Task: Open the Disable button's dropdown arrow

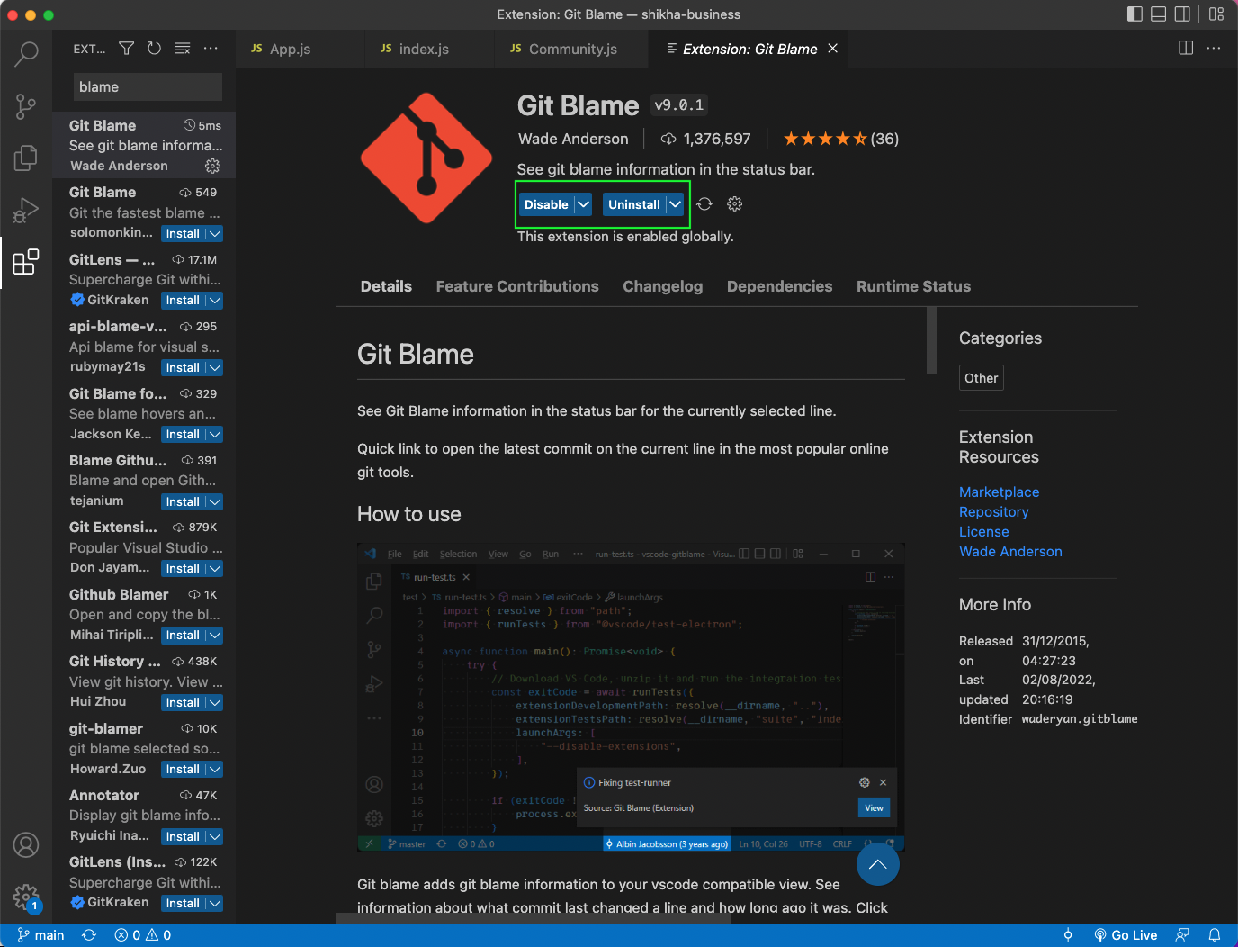Action: (583, 204)
